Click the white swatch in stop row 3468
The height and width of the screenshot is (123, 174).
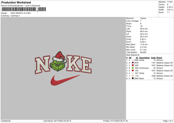(x=133, y=60)
